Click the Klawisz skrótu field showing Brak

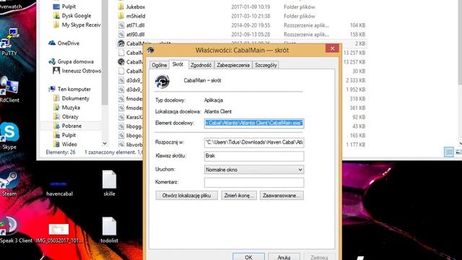254,156
